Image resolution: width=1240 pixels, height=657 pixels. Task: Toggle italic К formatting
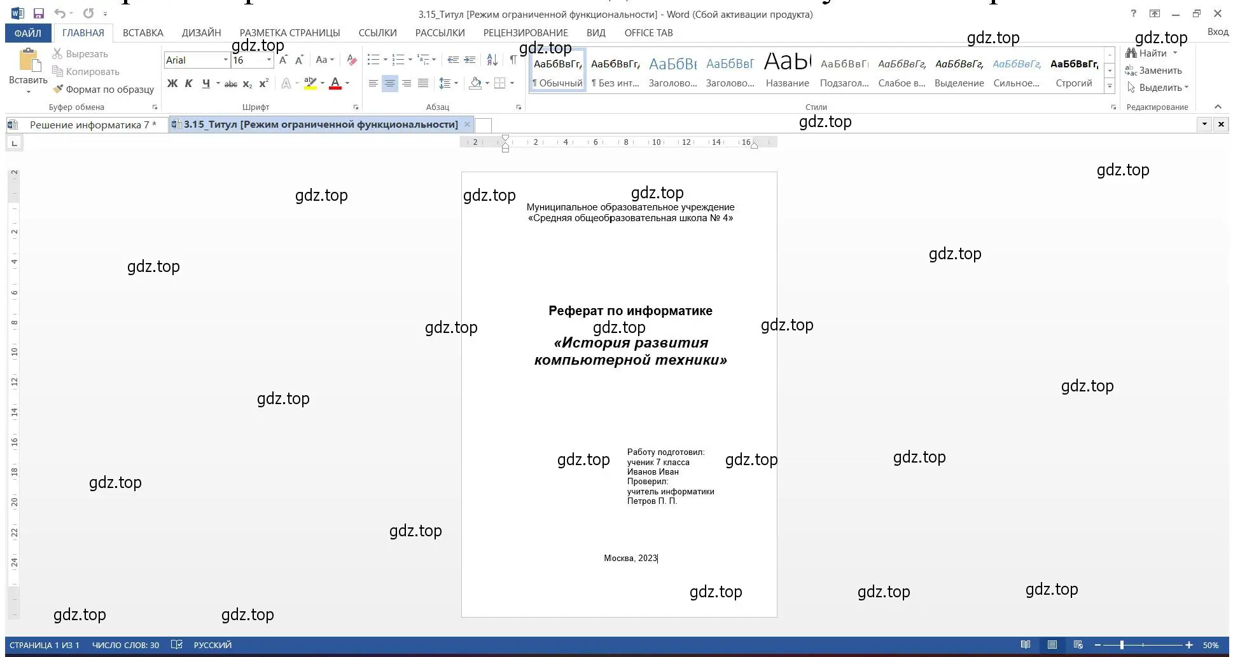point(189,83)
